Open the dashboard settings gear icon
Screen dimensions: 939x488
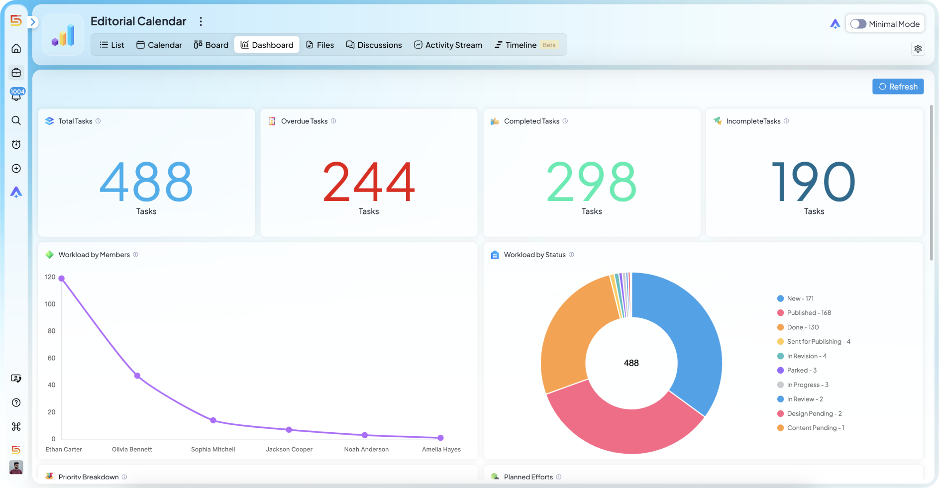point(918,49)
